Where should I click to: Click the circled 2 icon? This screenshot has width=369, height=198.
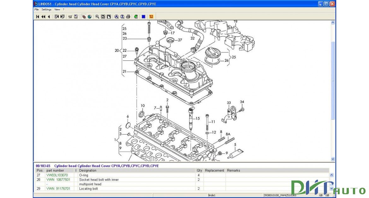(122, 17)
